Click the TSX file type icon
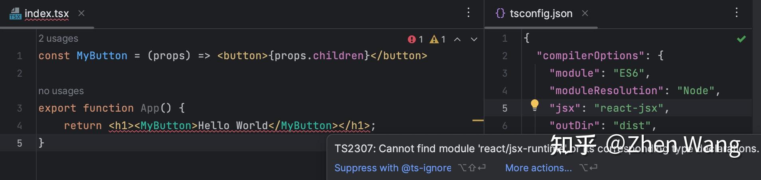This screenshot has height=180, width=761. coord(15,14)
